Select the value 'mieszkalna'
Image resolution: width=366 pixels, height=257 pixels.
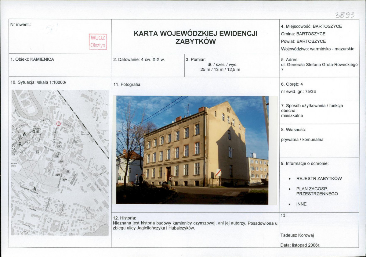pyautogui.click(x=292, y=116)
